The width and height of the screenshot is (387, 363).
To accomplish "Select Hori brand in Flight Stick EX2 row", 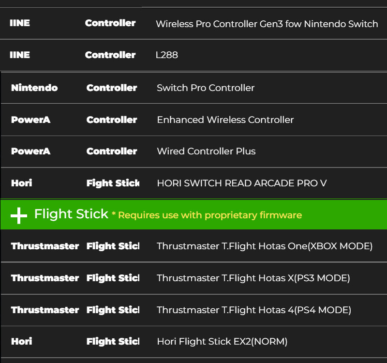I will [22, 342].
